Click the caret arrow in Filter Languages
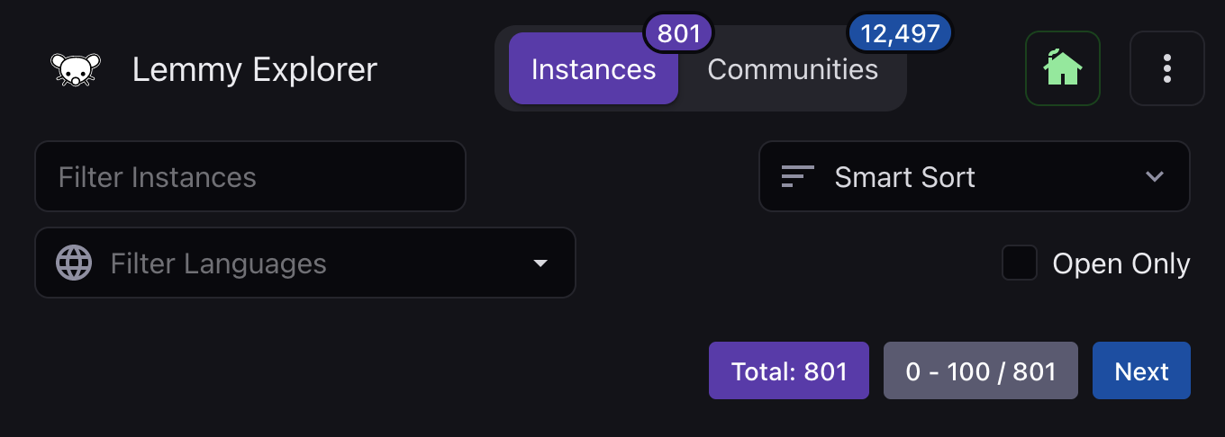The height and width of the screenshot is (437, 1225). (x=540, y=263)
